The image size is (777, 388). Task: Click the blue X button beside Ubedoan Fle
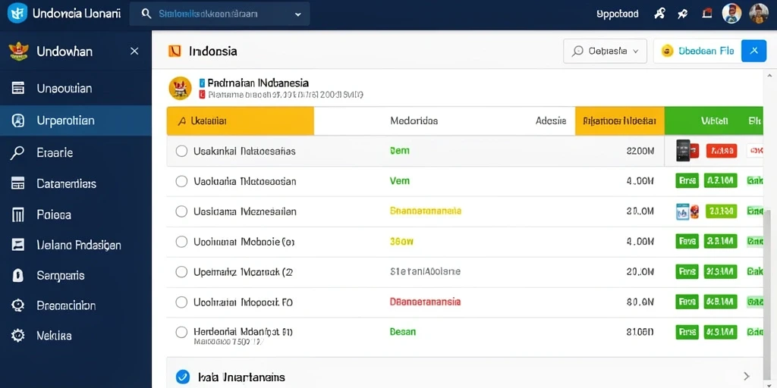[753, 51]
